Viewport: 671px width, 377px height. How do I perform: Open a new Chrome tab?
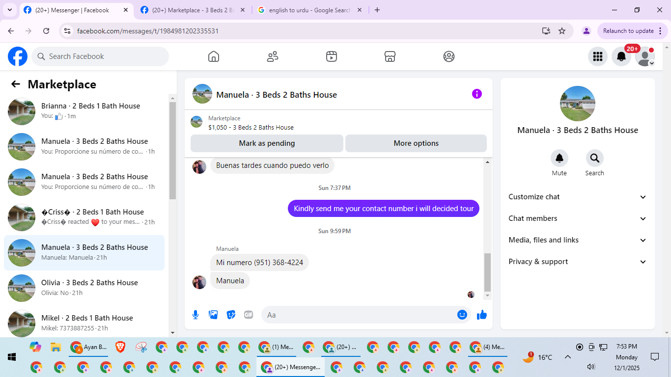click(x=377, y=10)
